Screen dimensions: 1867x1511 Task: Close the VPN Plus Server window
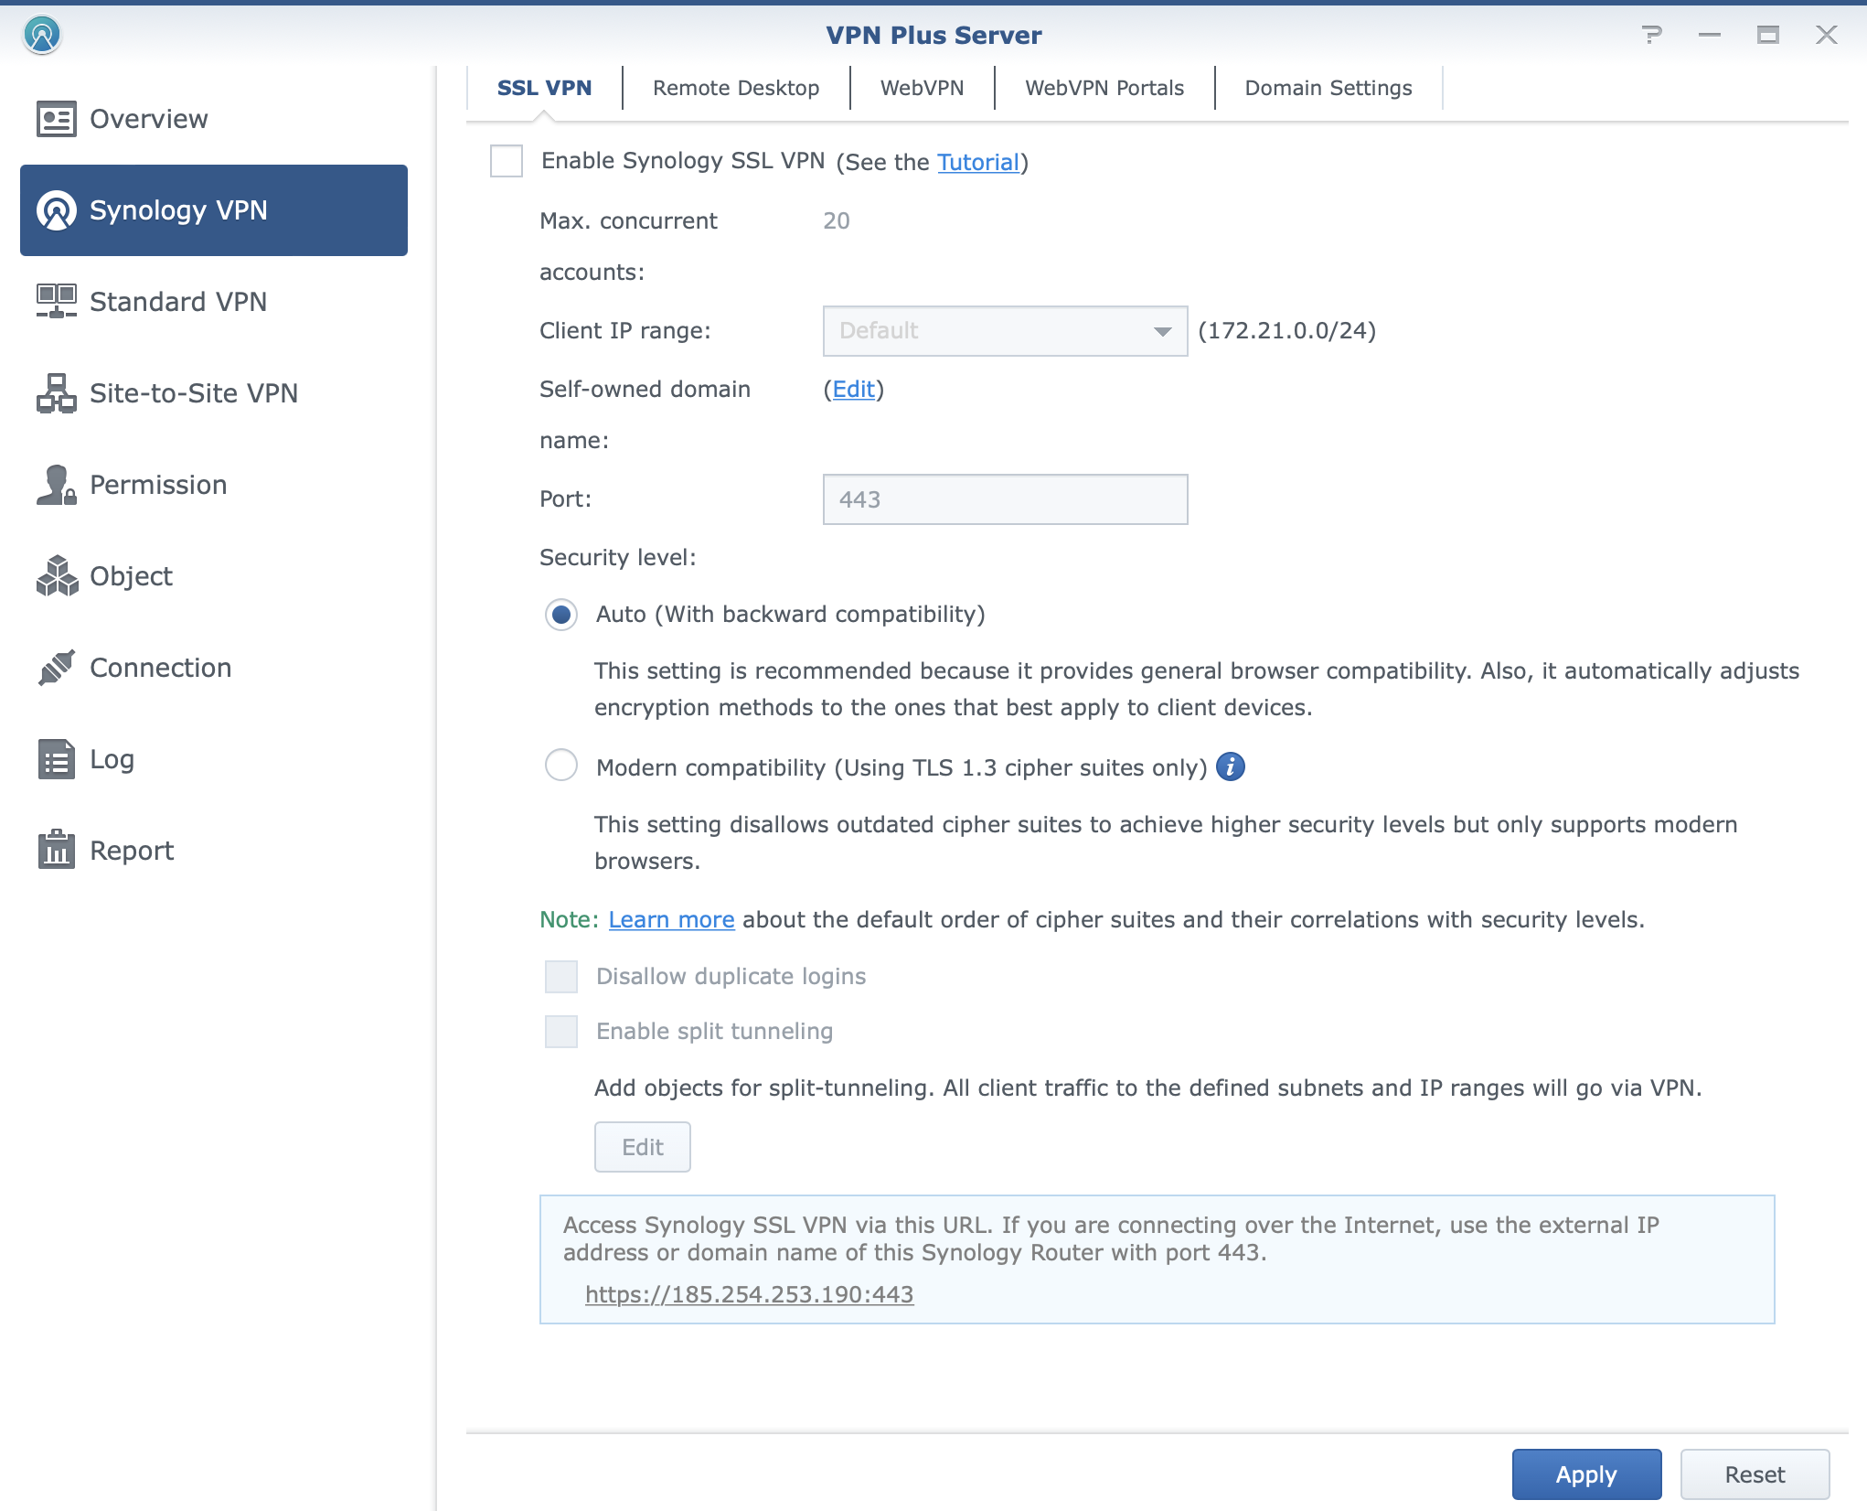(1827, 35)
